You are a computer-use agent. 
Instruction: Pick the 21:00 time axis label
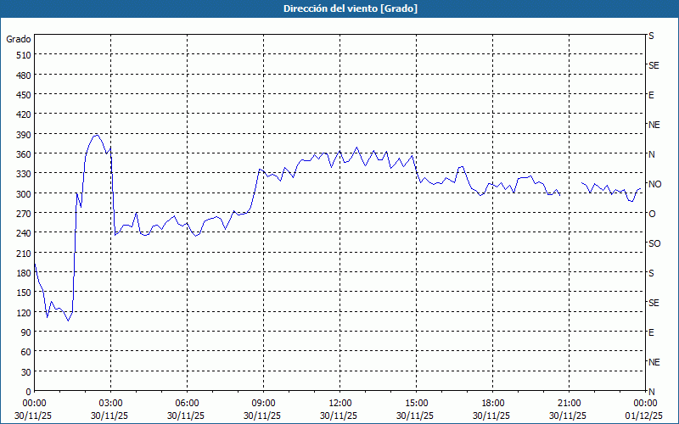click(x=569, y=404)
